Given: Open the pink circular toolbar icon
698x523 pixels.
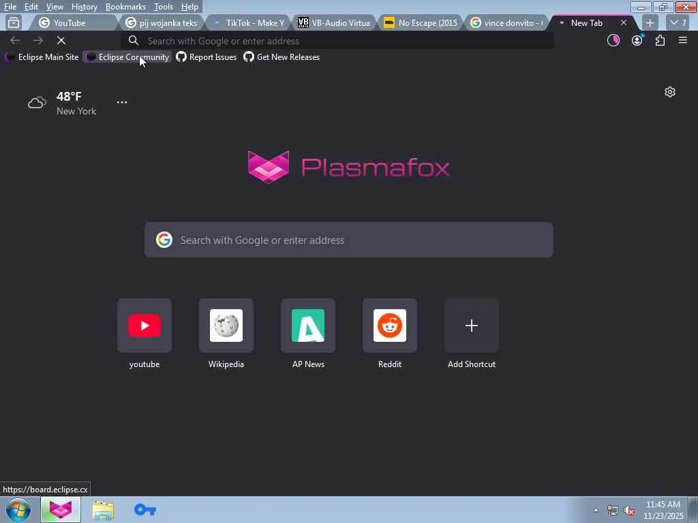Looking at the screenshot, I should [613, 40].
